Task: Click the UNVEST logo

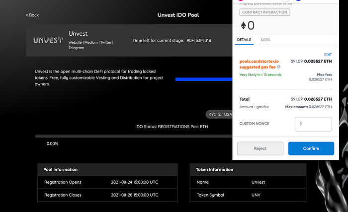Action: 48,40
